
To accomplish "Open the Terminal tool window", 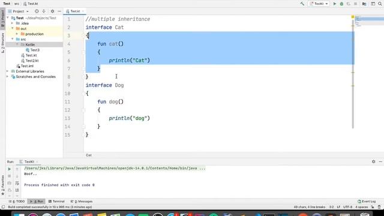I will coord(56,202).
